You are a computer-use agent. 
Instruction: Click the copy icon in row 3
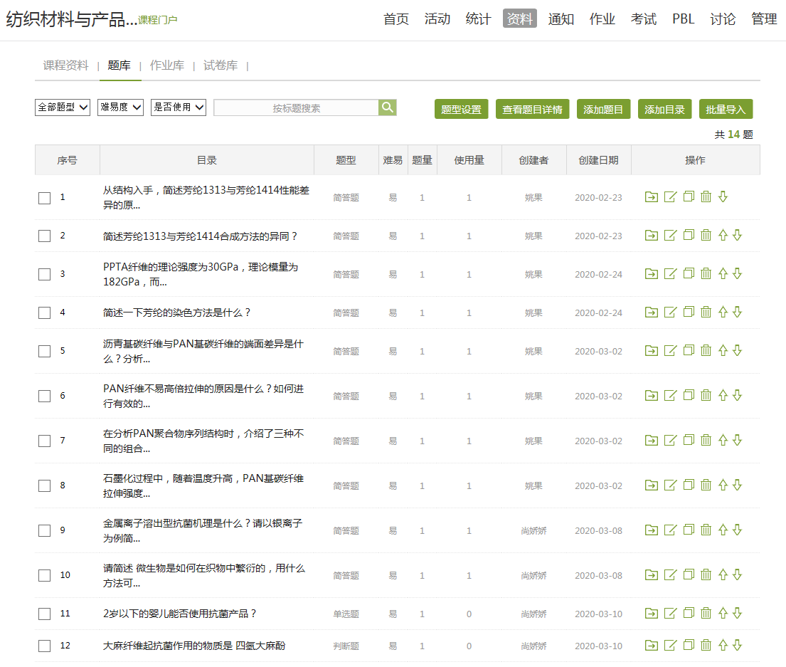coord(688,273)
